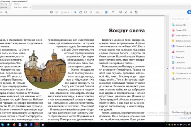Zoom in with the plus button
Image resolution: width=191 pixels, height=127 pixels.
click(91, 12)
